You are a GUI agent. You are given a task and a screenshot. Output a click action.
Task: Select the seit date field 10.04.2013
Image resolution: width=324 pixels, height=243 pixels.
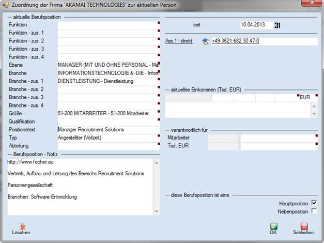(255, 25)
